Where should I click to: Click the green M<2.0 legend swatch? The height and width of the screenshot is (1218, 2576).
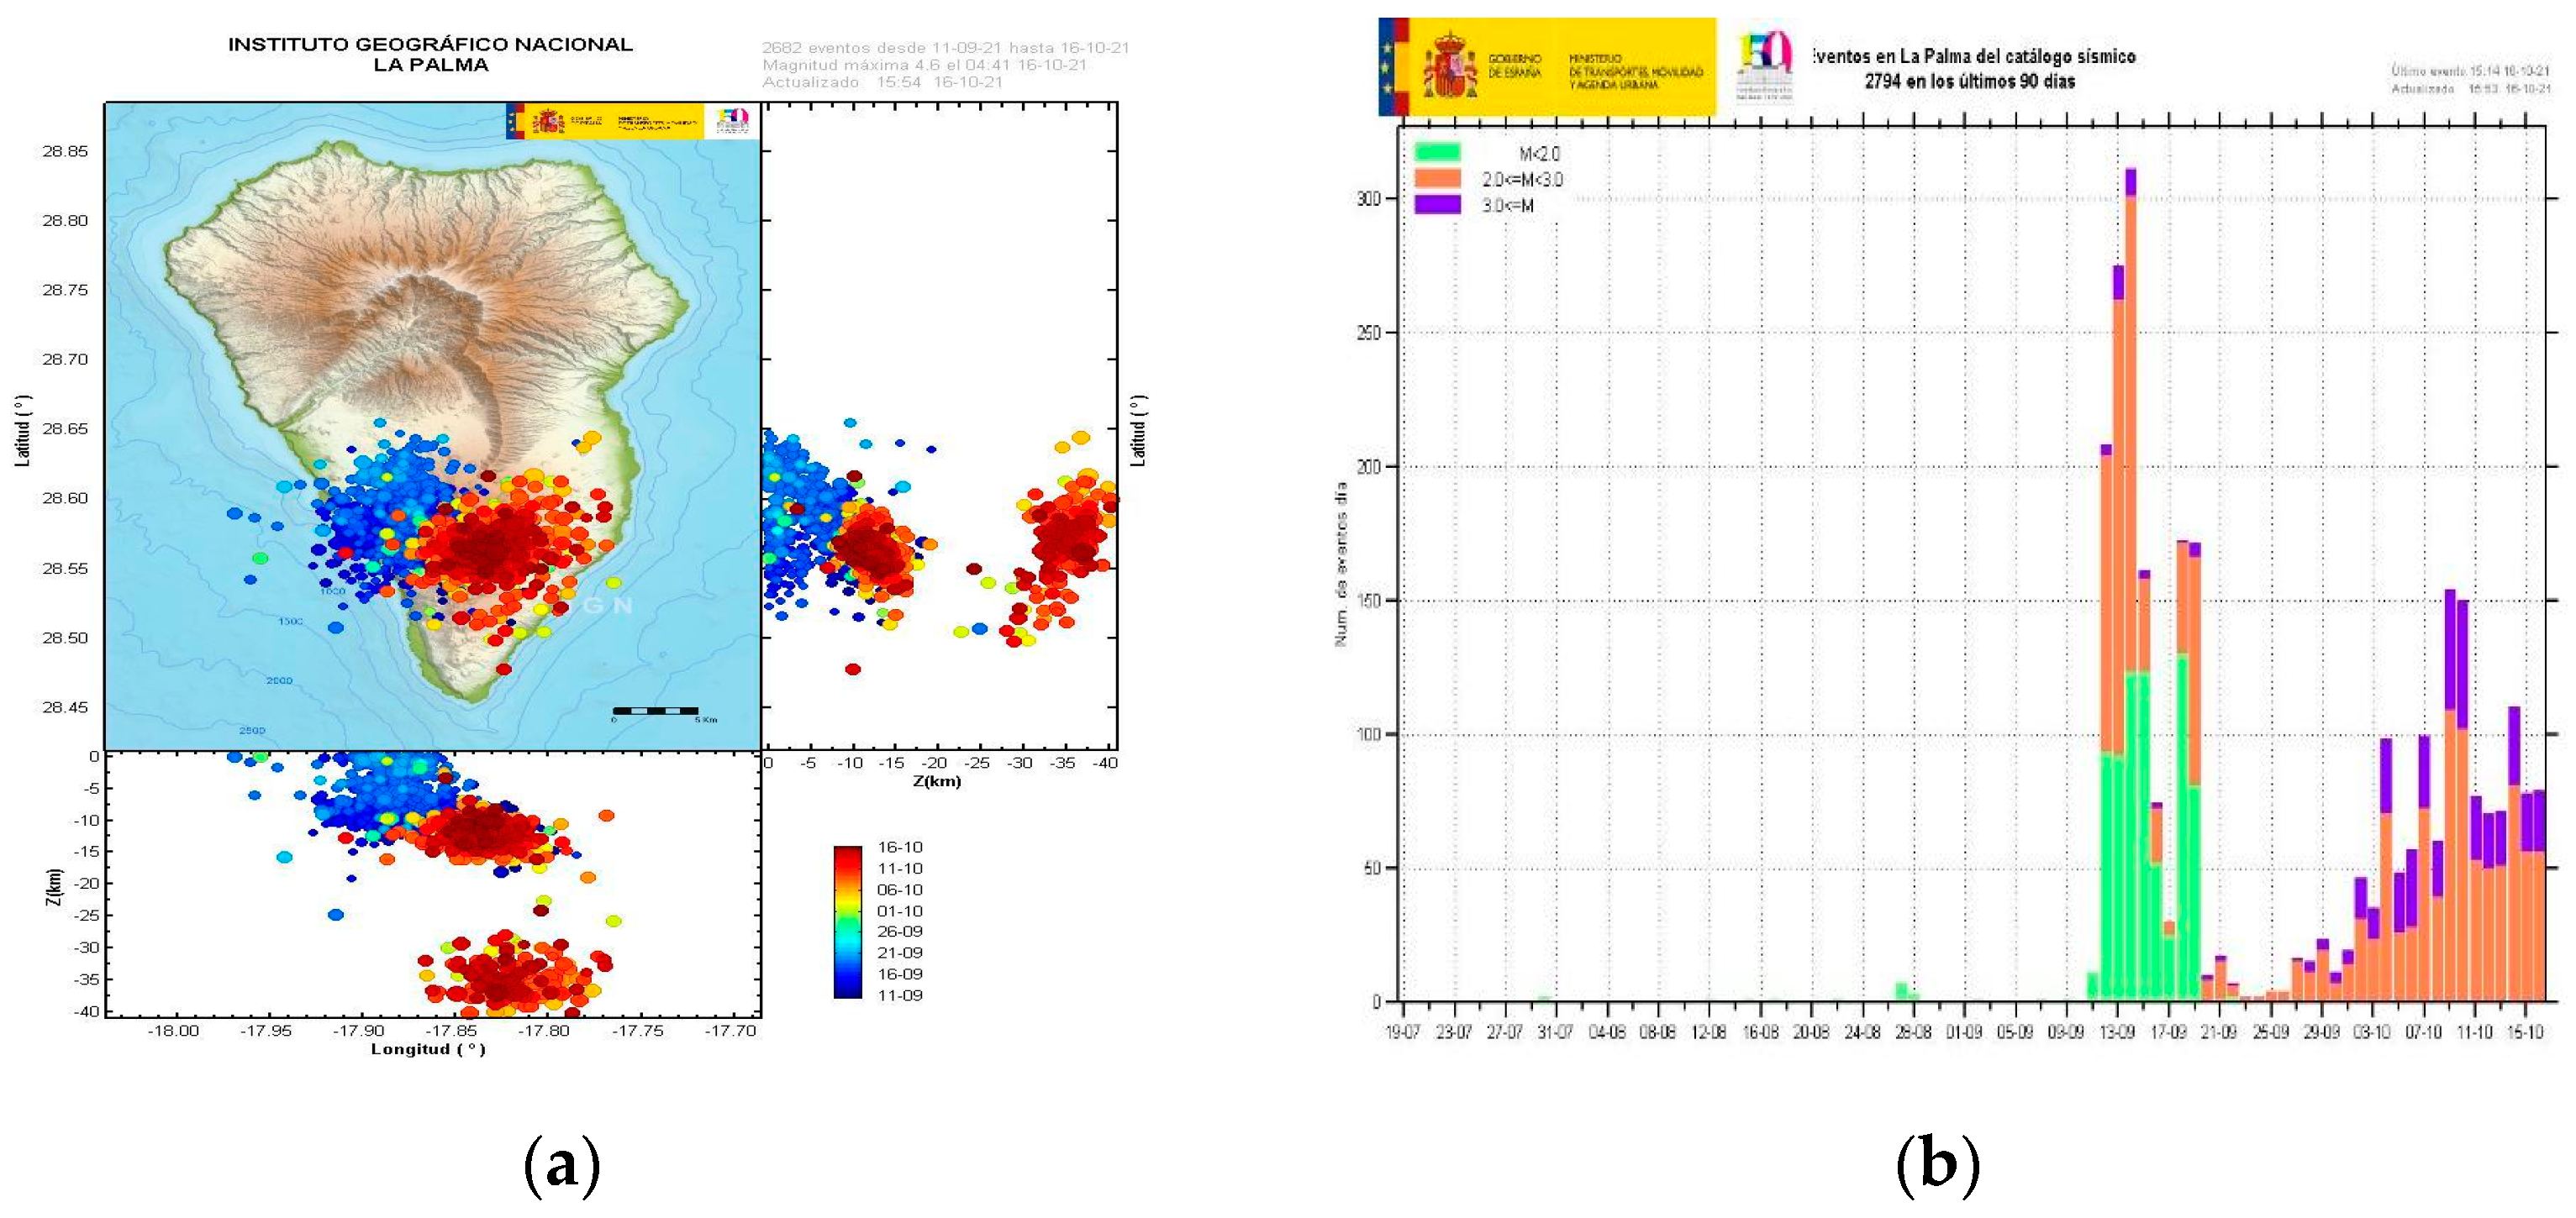(1437, 153)
